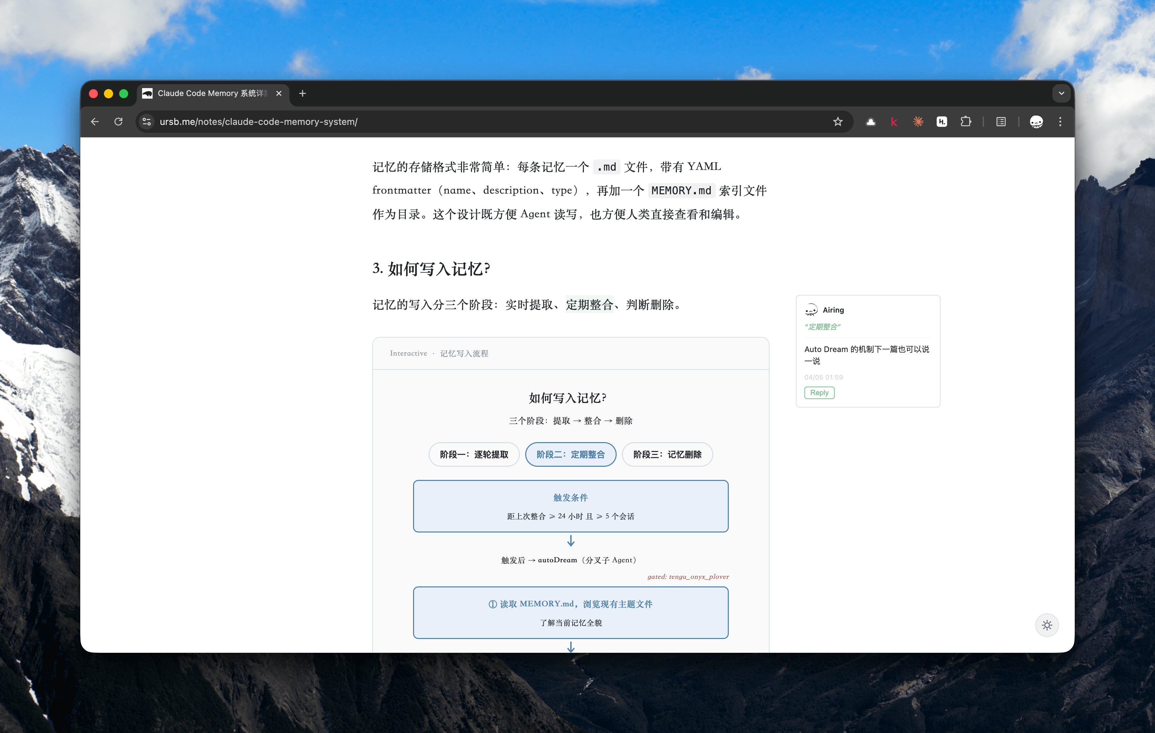Click the browser back arrow
Image resolution: width=1155 pixels, height=733 pixels.
tap(95, 122)
